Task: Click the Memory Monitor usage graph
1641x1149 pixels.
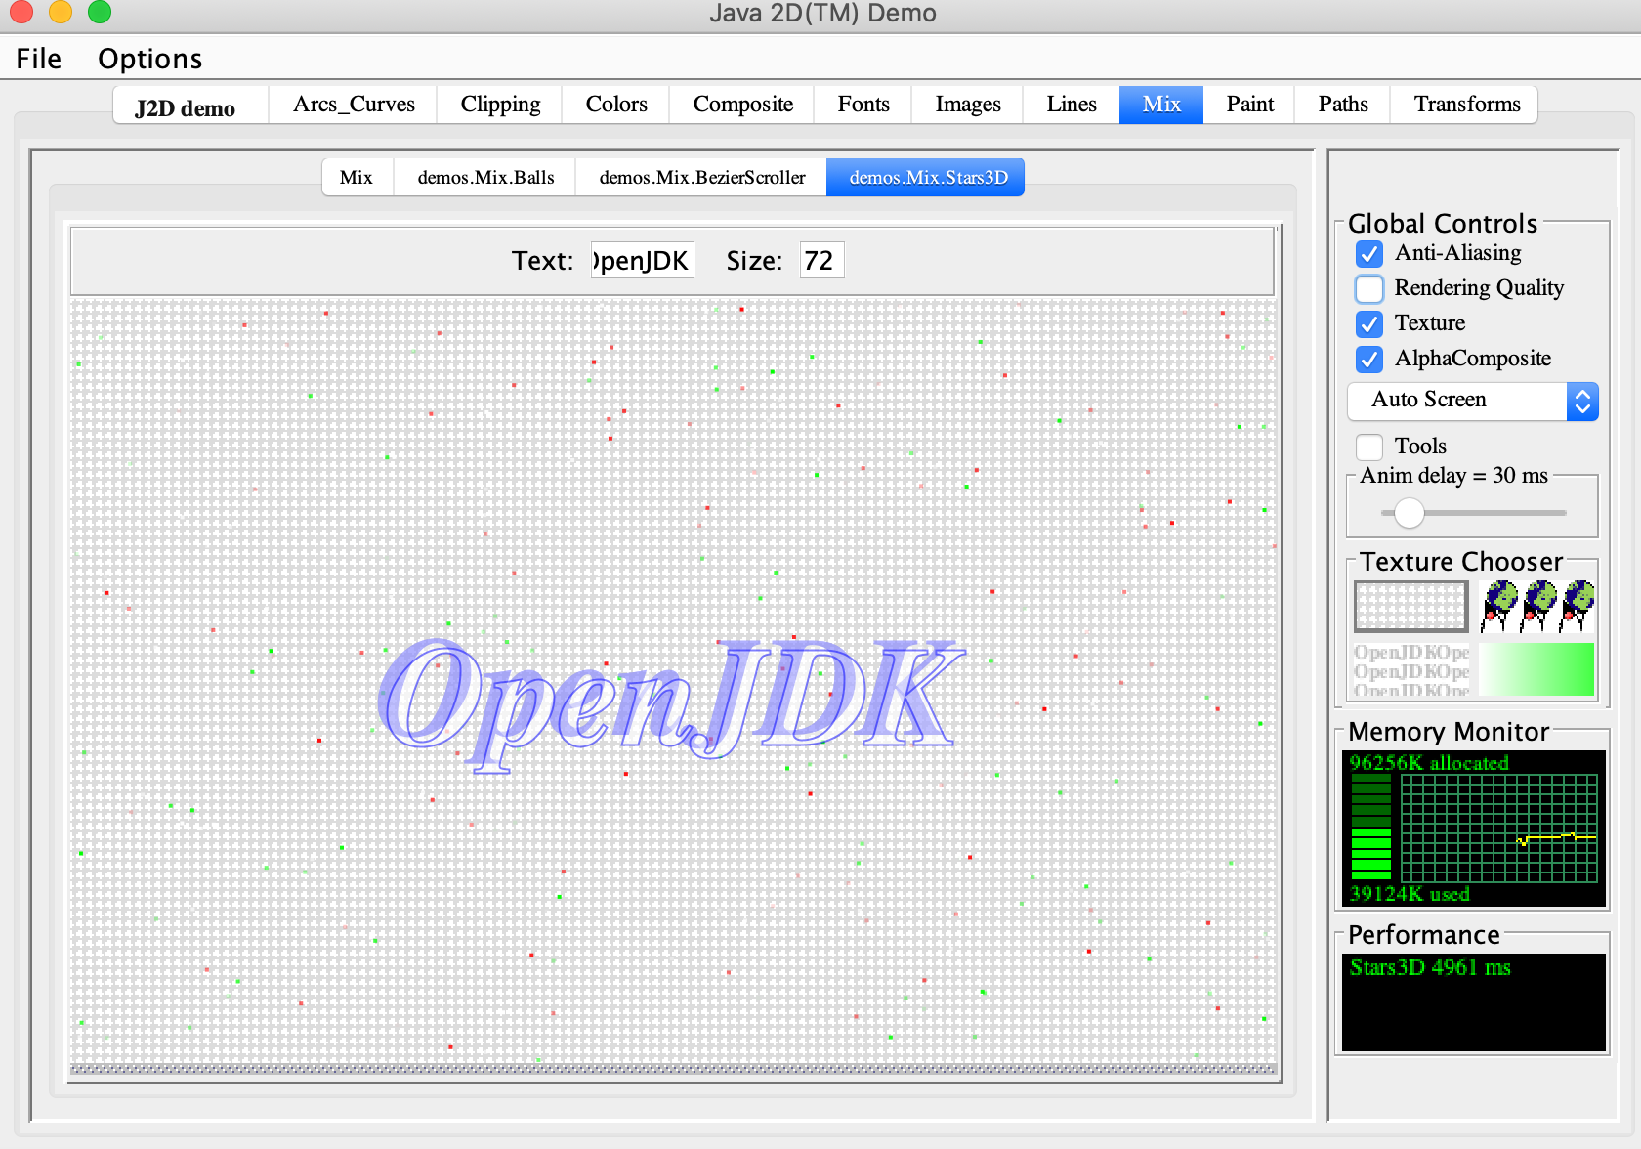Action: pos(1498,829)
